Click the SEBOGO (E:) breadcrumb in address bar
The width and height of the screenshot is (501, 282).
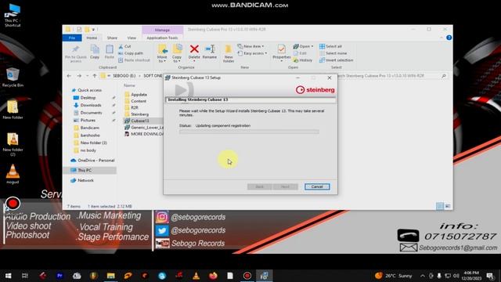[124, 76]
